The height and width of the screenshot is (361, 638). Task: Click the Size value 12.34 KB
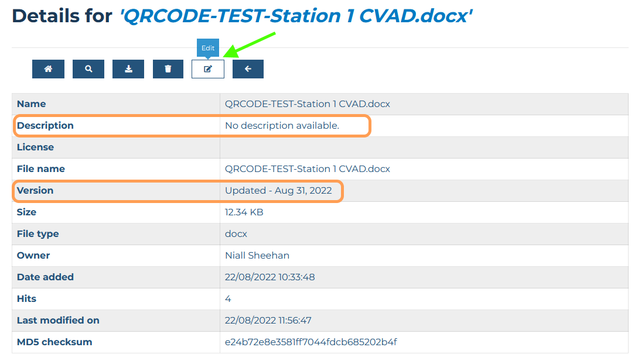244,212
